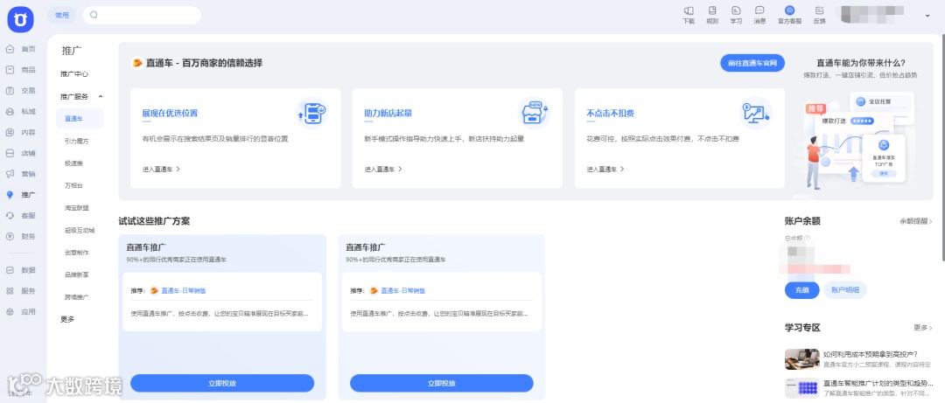The image size is (945, 403).
Task: Open 直通车智能推广计划 article thumbnail
Action: 801,388
